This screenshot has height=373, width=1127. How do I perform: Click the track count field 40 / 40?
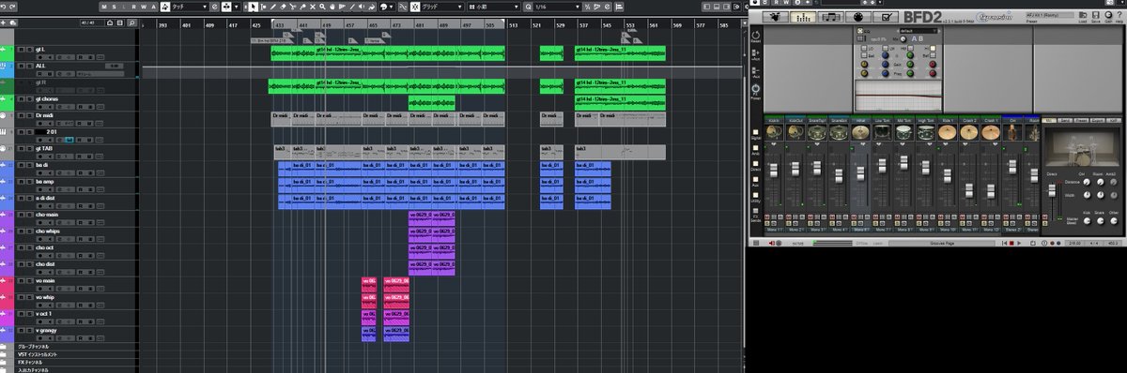(91, 22)
